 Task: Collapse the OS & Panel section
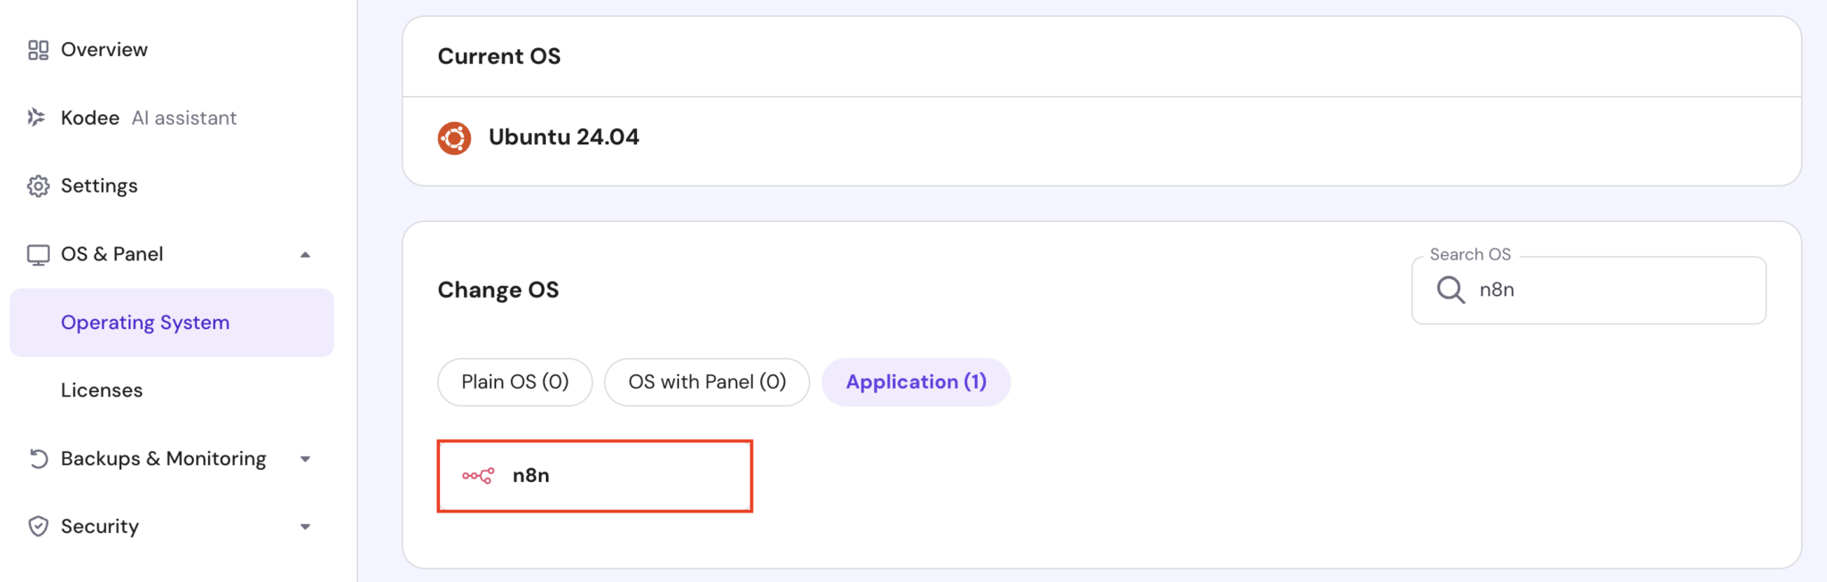305,254
